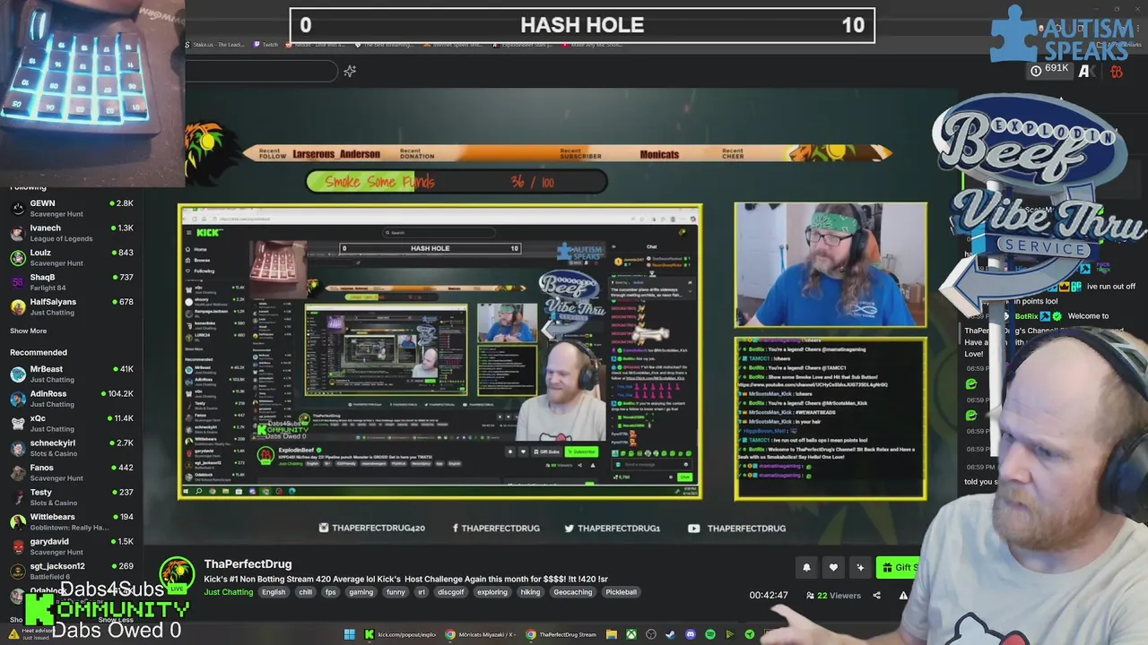
Task: Share the stream via share icon
Action: (876, 595)
